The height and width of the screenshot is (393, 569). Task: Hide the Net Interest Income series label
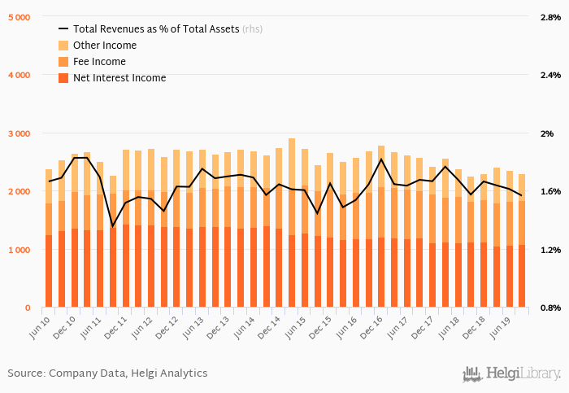coord(119,78)
